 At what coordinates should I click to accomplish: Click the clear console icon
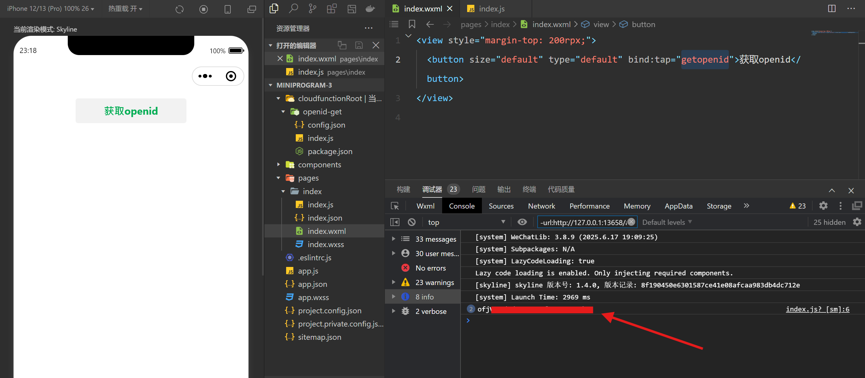pyautogui.click(x=412, y=222)
